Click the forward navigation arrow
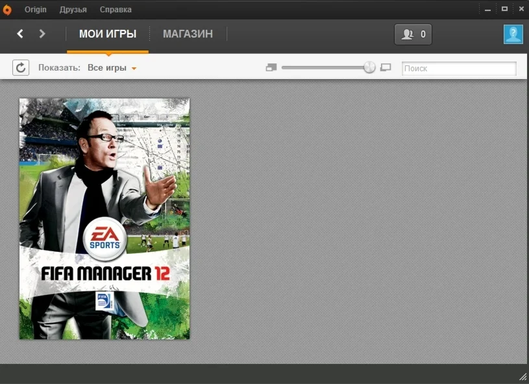The image size is (529, 384). click(42, 33)
